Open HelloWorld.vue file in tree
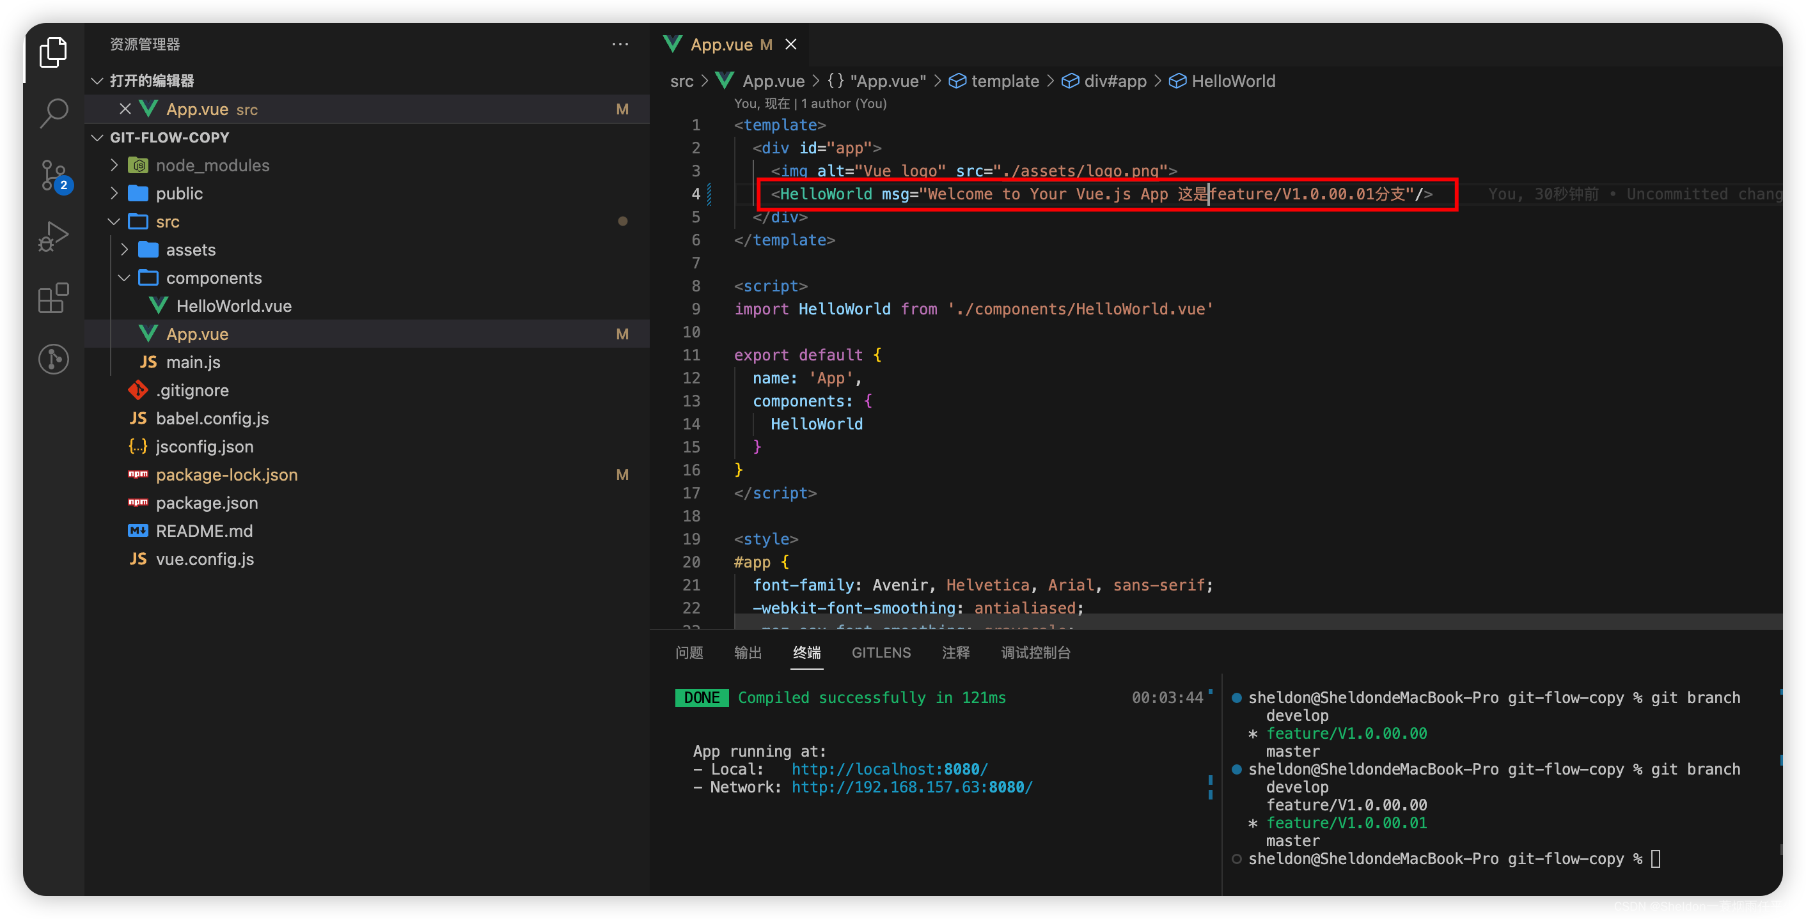1806x919 pixels. (366, 306)
